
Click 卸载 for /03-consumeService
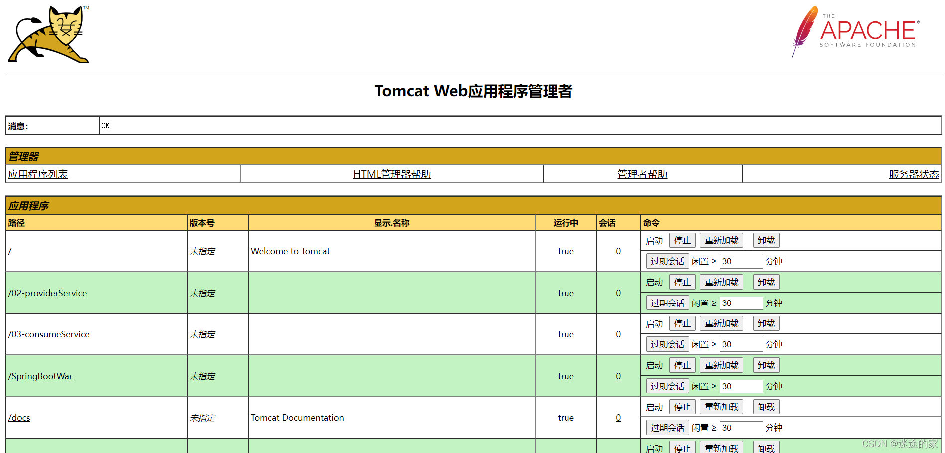click(x=766, y=323)
